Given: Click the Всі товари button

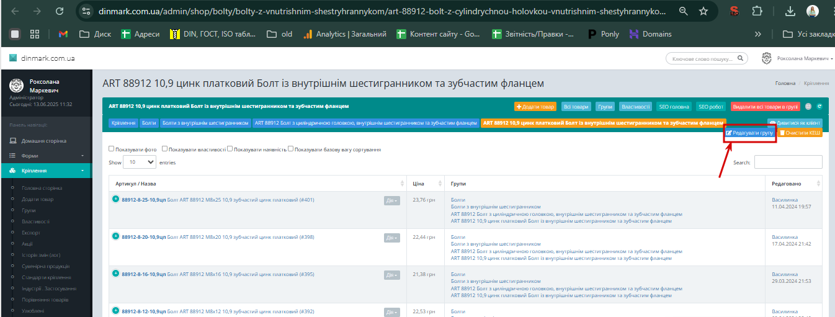Looking at the screenshot, I should pyautogui.click(x=576, y=107).
